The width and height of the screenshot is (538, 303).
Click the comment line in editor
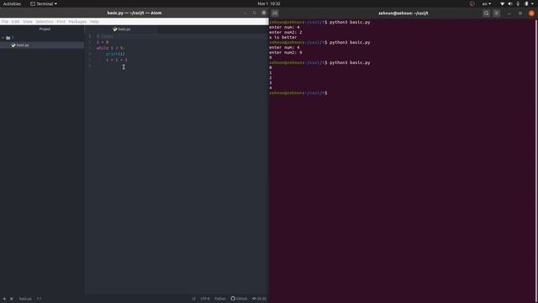pyautogui.click(x=104, y=36)
